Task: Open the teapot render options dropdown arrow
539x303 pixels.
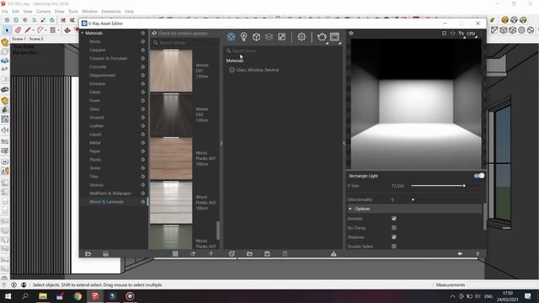Action: click(327, 43)
